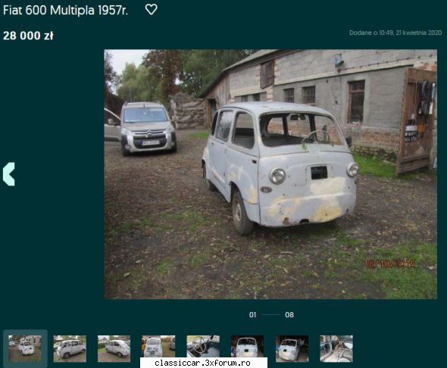Click the price '28 000 zł'
This screenshot has height=368, width=447.
pos(28,36)
